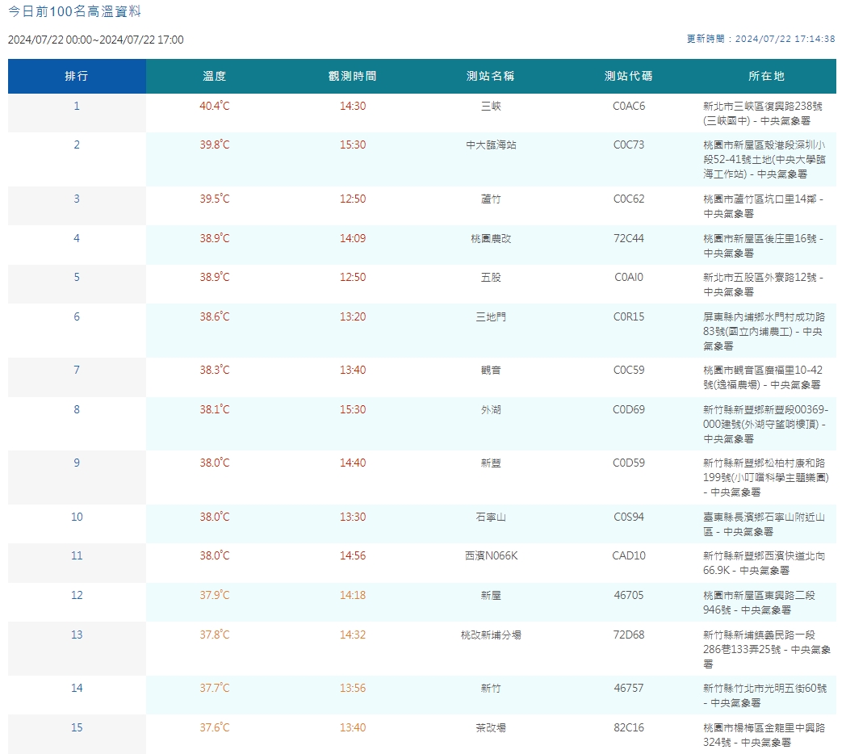
Task: Click station name 蘆竹
Action: [x=491, y=199]
